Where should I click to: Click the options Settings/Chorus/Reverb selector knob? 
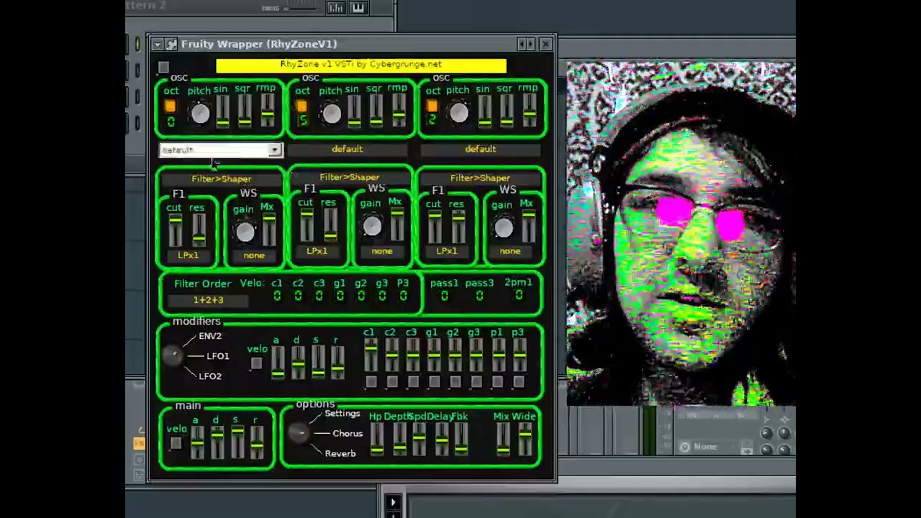298,432
